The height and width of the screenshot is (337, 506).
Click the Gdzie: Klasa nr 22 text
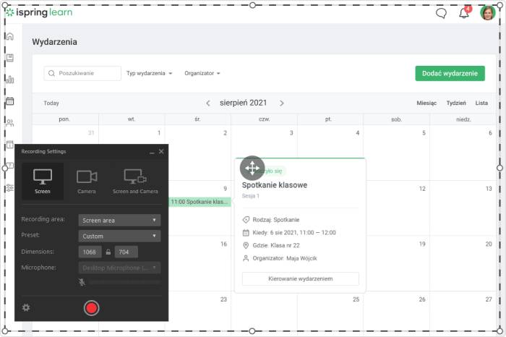pyautogui.click(x=276, y=245)
